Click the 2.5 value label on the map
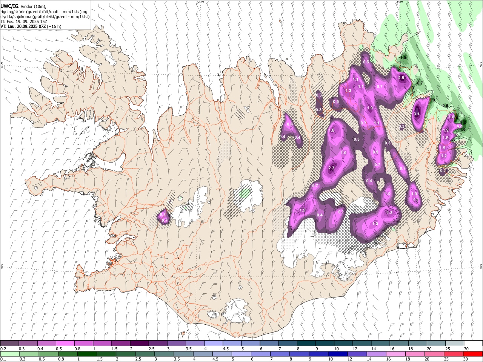The height and width of the screenshot is (362, 483). [401, 78]
